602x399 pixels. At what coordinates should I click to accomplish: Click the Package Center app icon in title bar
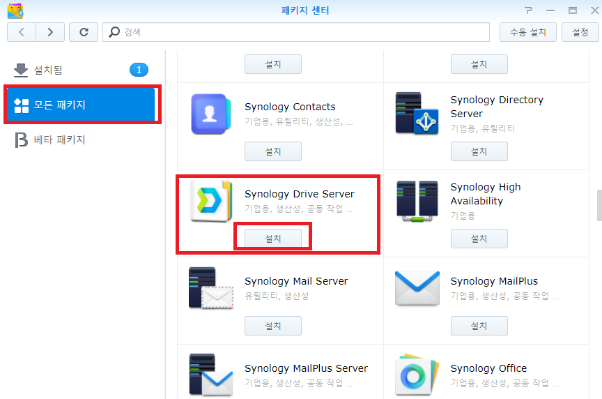tap(15, 10)
